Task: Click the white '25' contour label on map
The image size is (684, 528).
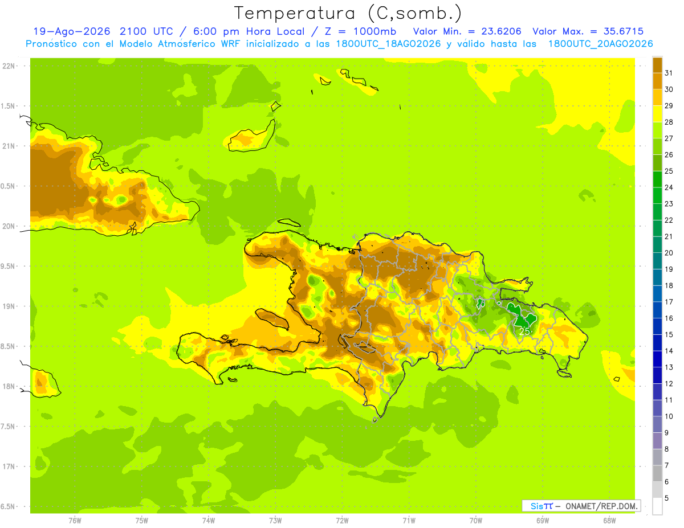Action: 524,331
